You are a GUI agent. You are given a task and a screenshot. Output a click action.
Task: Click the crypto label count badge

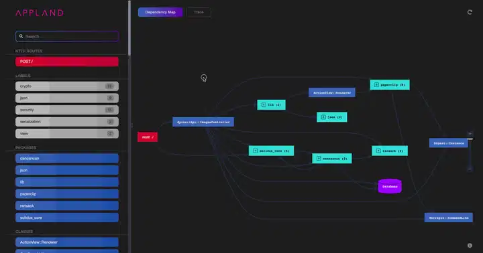(109, 86)
